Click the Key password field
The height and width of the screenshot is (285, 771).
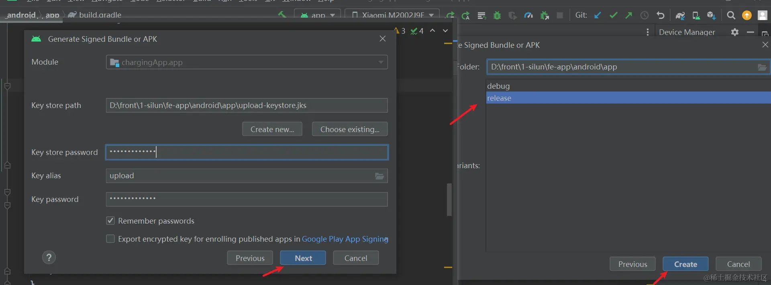(247, 199)
